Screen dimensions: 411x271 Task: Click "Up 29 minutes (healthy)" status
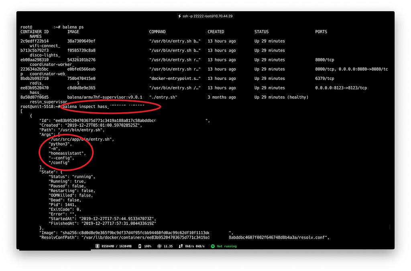pyautogui.click(x=281, y=97)
